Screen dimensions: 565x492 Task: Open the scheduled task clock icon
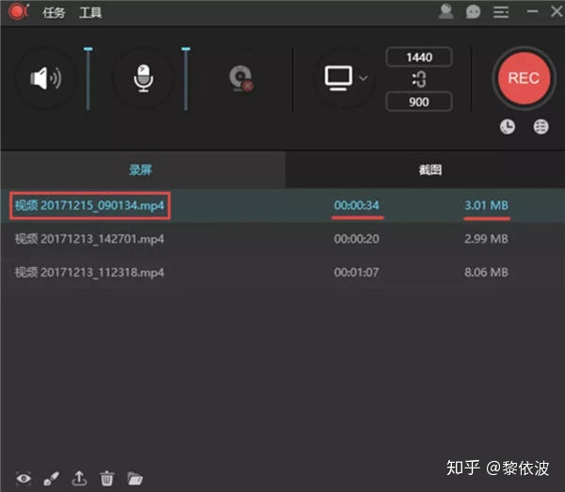tap(508, 127)
